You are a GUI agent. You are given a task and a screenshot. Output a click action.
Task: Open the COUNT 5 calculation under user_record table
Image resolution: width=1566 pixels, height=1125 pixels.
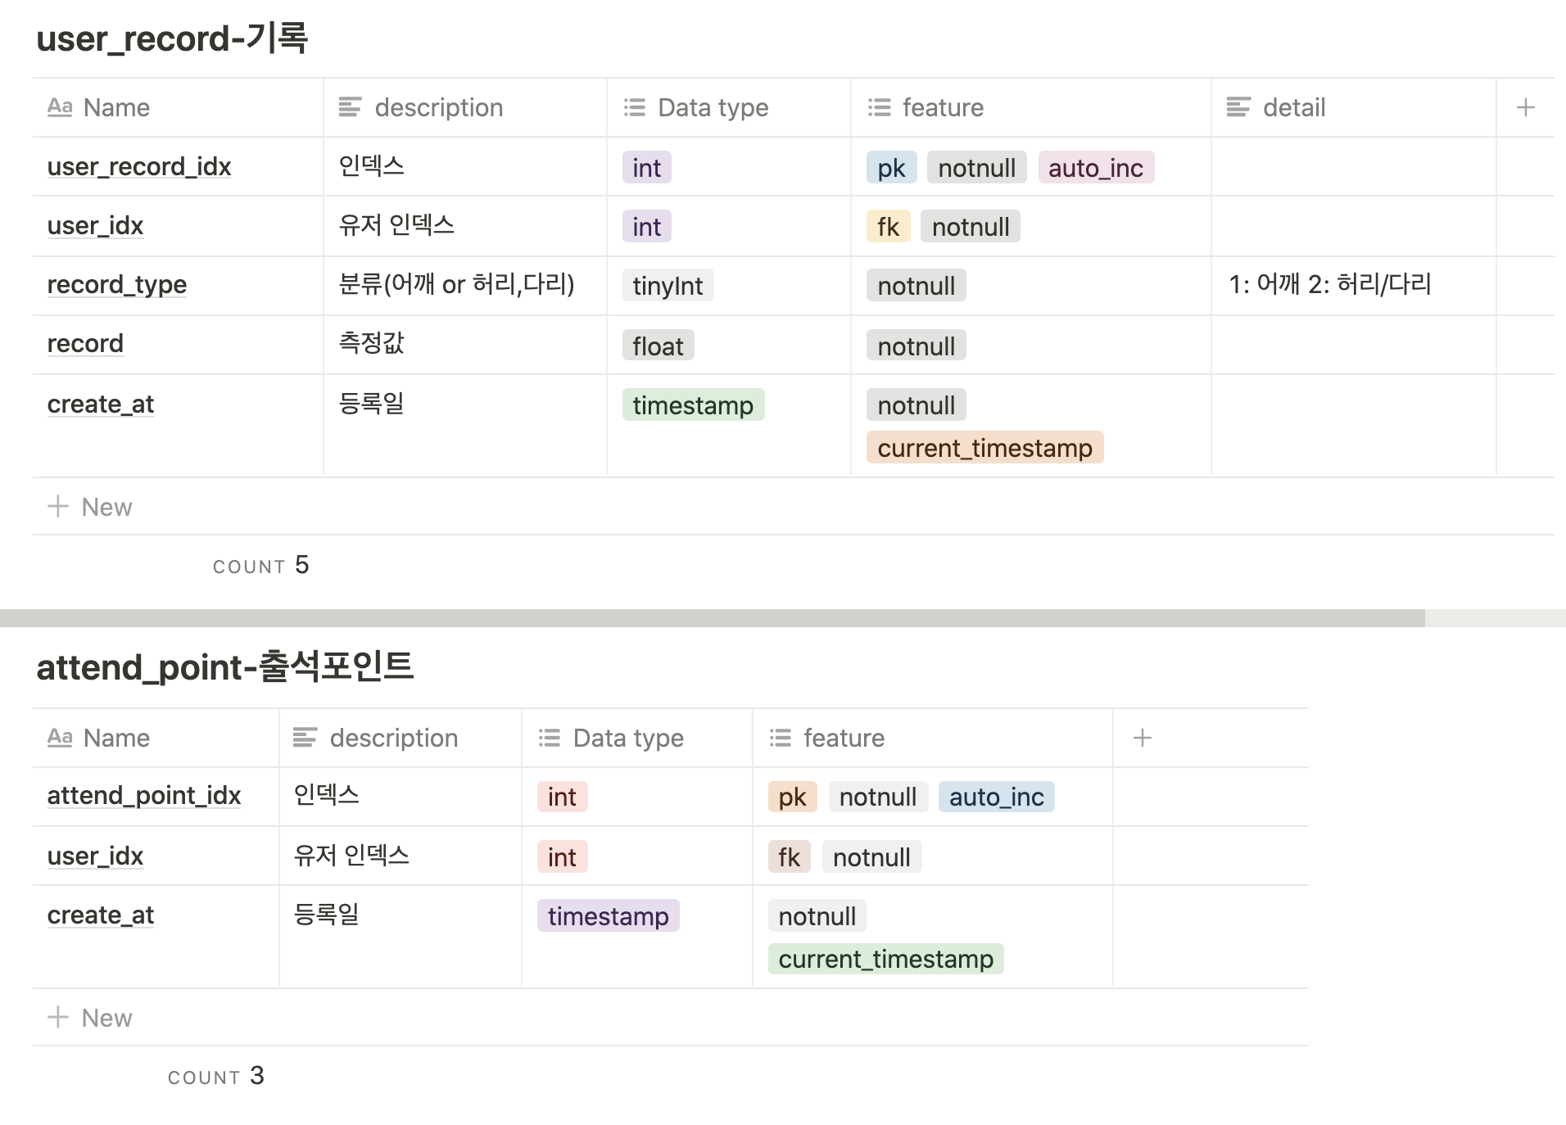click(x=260, y=565)
